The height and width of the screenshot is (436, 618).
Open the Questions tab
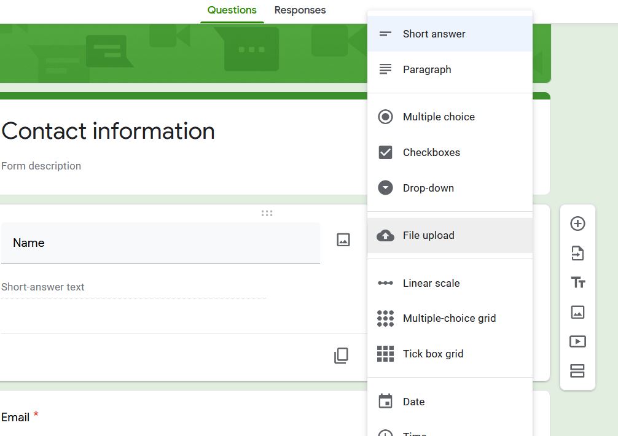coord(232,10)
